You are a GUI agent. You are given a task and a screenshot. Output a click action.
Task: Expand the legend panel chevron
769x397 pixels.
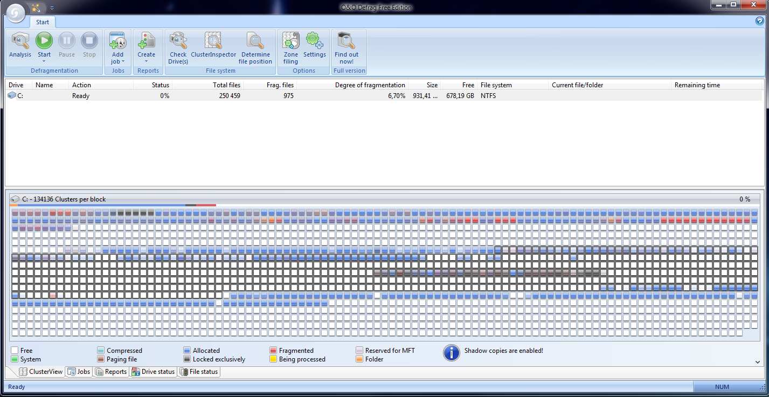tap(758, 363)
